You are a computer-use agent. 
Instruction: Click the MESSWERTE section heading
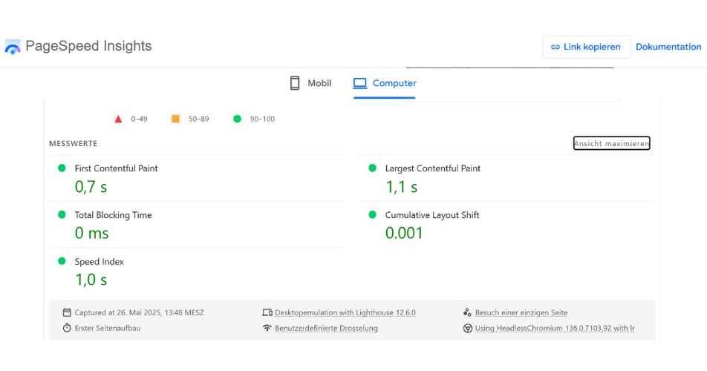73,144
